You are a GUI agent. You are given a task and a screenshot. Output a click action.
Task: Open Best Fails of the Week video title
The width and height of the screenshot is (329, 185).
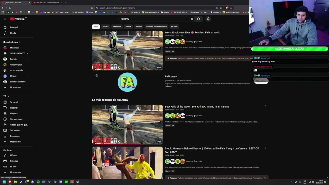tap(197, 106)
